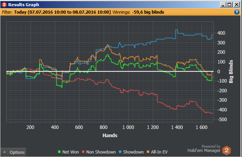Click the filter date range text
Viewport: 242px width, 157px height.
[62, 12]
